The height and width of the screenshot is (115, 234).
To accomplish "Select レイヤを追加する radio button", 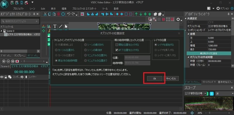I will 156,45.
